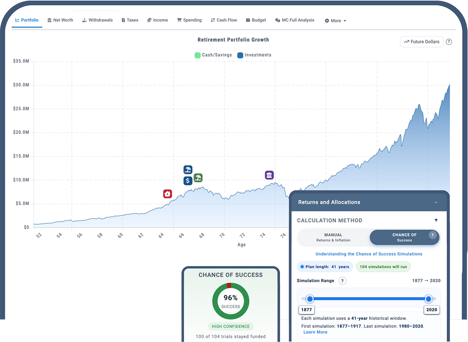Screen dimensions: 468x342
Task: Click the red house event marker
Action: 167,194
